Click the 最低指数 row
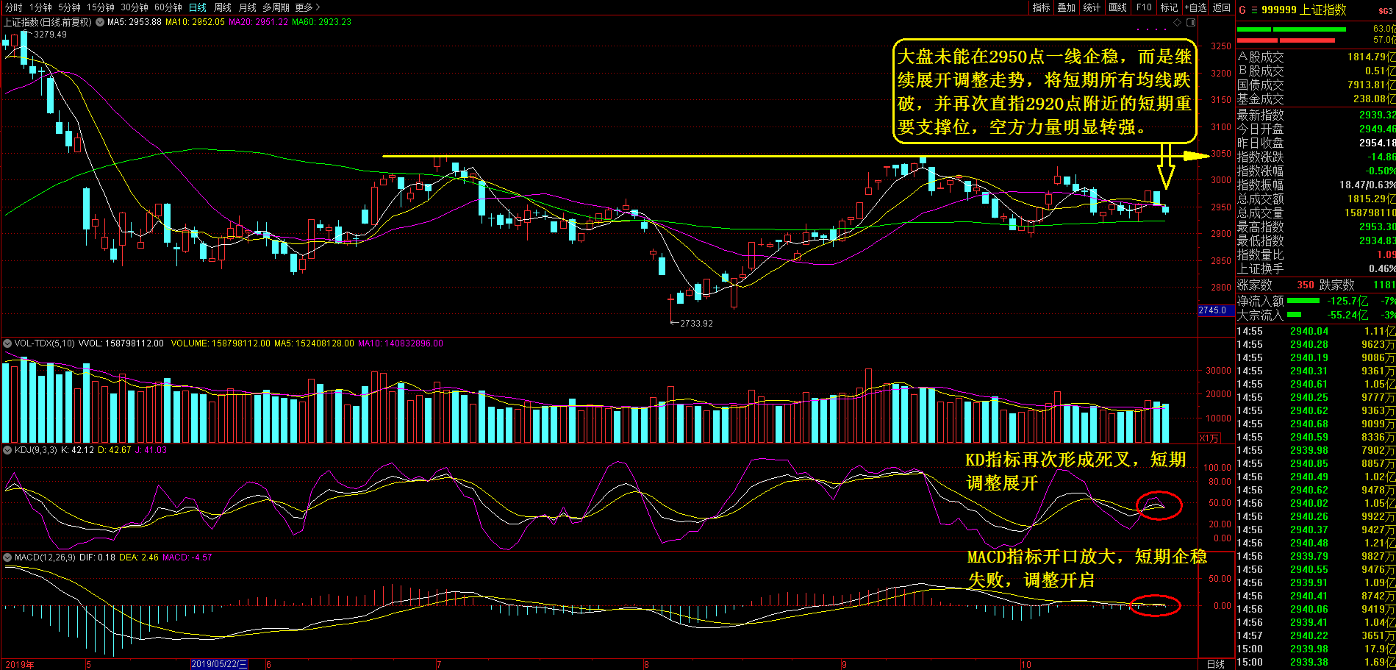 1316,240
